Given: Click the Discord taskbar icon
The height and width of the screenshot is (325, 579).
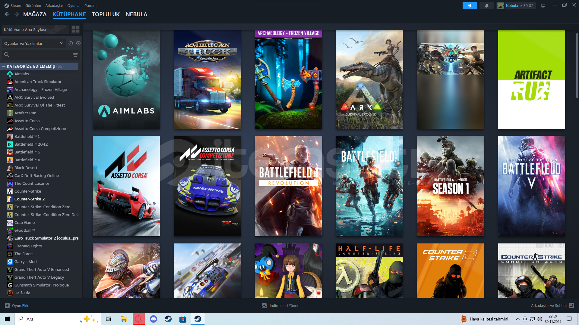Looking at the screenshot, I should pos(153,319).
